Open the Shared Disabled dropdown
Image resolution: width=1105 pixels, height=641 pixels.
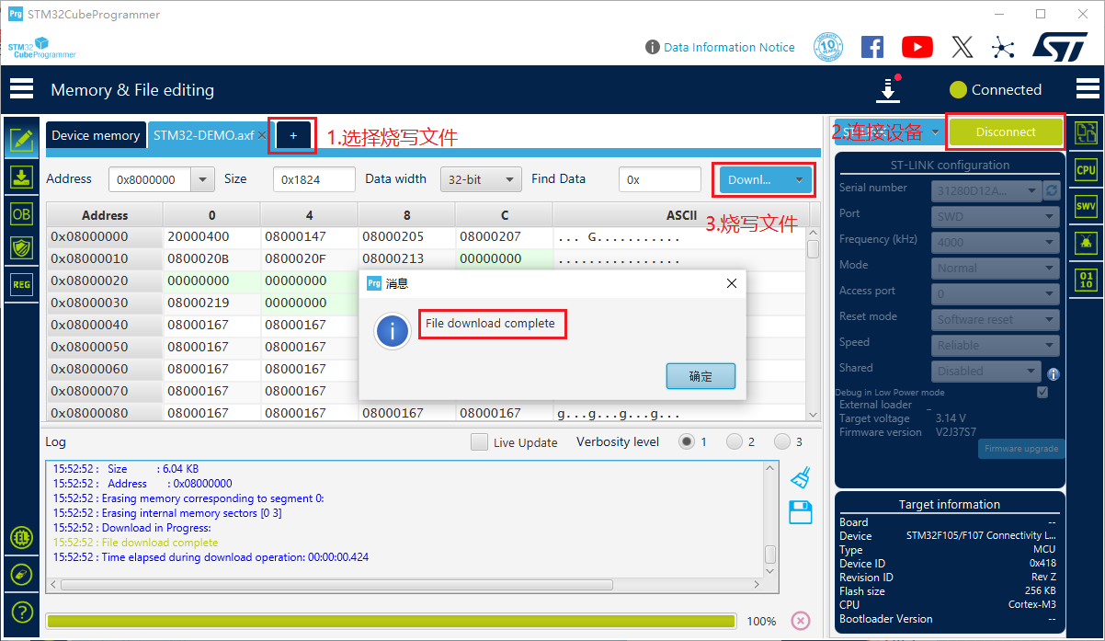click(985, 372)
